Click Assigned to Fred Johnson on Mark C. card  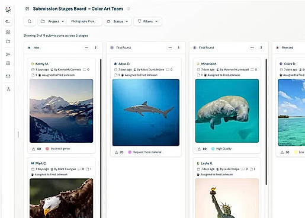[51, 175]
